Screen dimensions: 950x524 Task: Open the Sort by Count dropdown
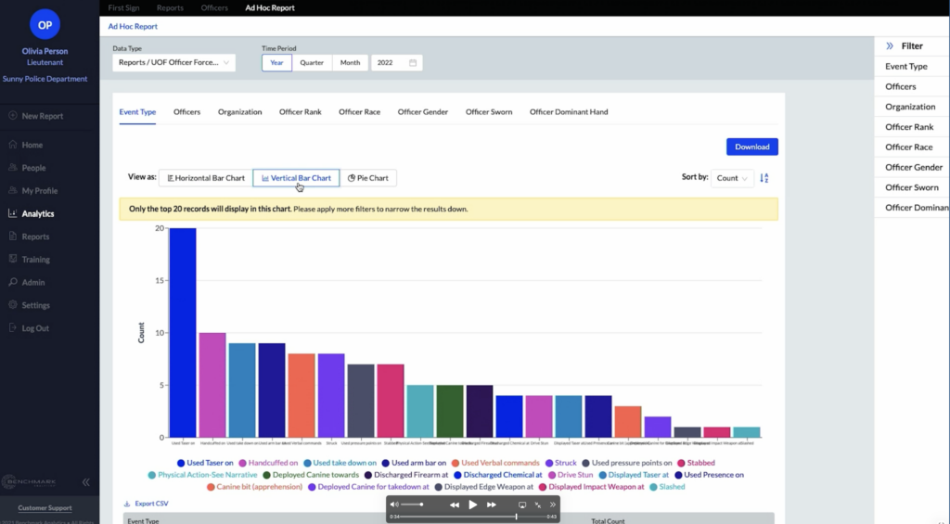[732, 178]
